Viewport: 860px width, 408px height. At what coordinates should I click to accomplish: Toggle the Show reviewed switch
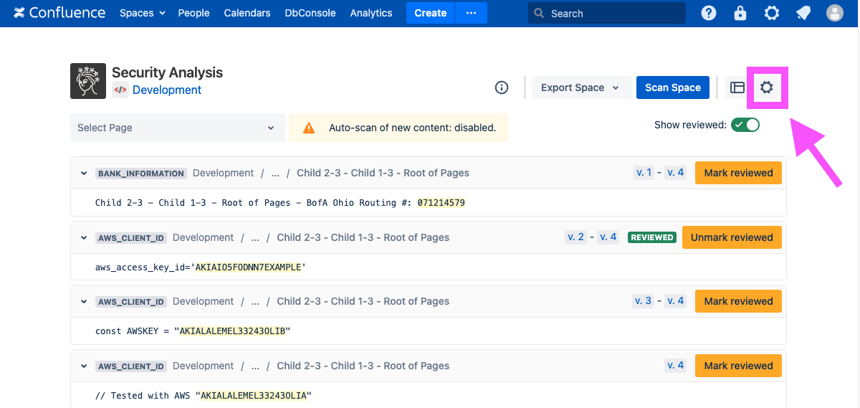pyautogui.click(x=745, y=125)
